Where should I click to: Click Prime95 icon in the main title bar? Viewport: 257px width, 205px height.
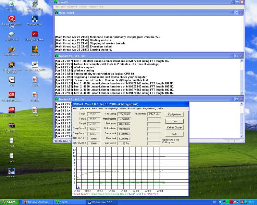(56, 2)
